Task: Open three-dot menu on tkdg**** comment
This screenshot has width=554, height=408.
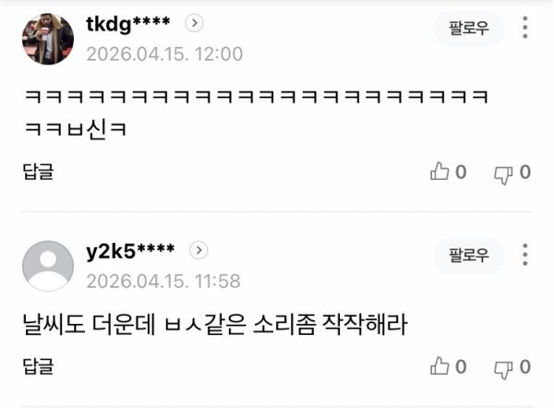Action: click(525, 27)
